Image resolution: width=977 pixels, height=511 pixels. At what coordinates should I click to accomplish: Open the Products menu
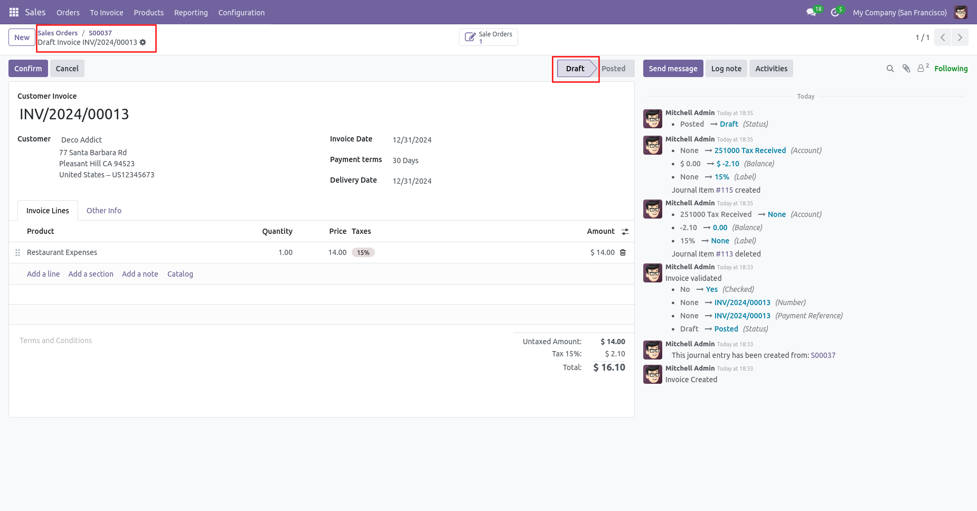click(x=149, y=12)
